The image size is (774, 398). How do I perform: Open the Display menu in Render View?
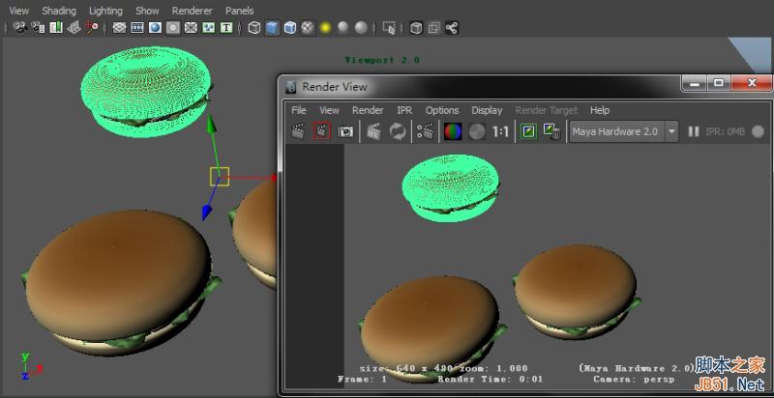point(487,110)
